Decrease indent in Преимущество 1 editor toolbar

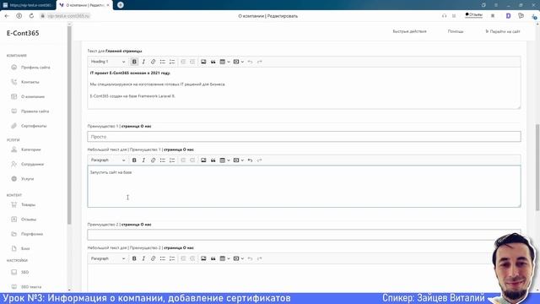pyautogui.click(x=183, y=160)
